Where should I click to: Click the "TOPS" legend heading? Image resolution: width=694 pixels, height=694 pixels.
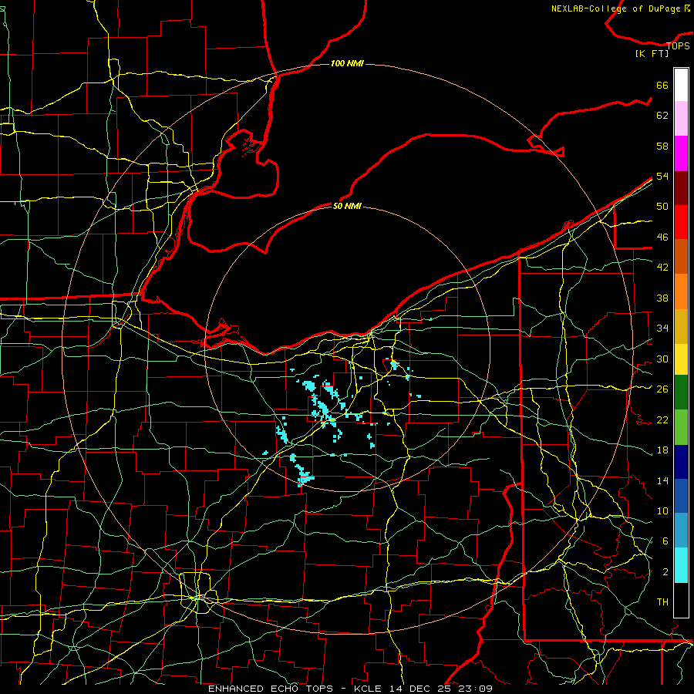pyautogui.click(x=678, y=46)
